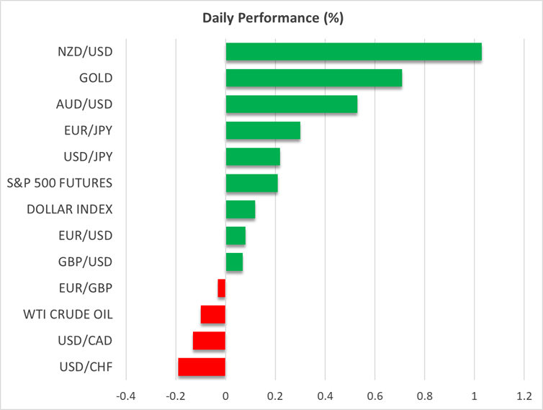This screenshot has height=410, width=543.
Task: Select the 0.6 x-axis tick label
Action: coord(374,397)
